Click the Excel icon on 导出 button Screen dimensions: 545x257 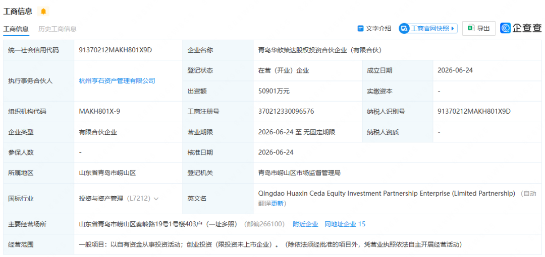click(471, 28)
